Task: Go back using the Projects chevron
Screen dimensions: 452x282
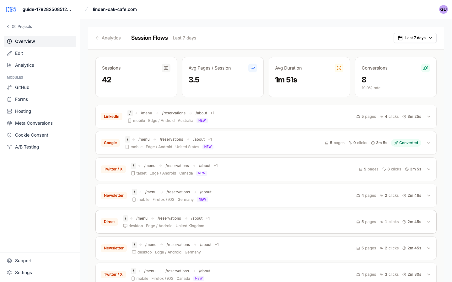Action: [x=8, y=27]
